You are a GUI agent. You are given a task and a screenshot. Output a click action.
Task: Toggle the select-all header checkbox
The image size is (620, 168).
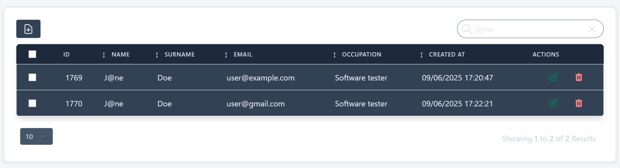32,54
